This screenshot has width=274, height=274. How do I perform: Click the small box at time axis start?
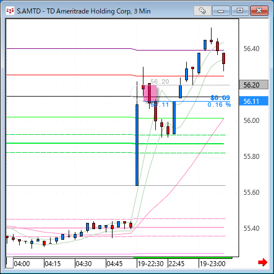10,263
